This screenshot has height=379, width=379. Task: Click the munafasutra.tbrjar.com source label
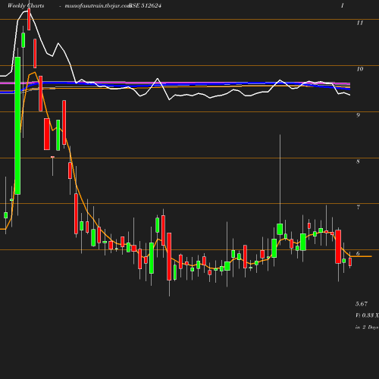click(x=98, y=5)
